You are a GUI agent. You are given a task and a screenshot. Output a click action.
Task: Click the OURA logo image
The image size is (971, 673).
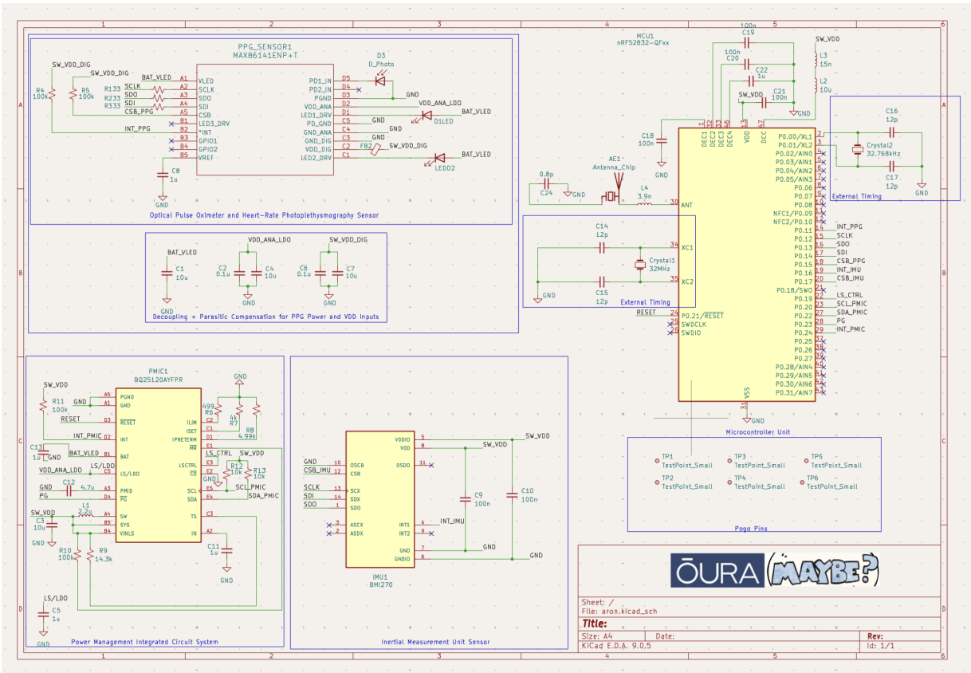pyautogui.click(x=716, y=571)
